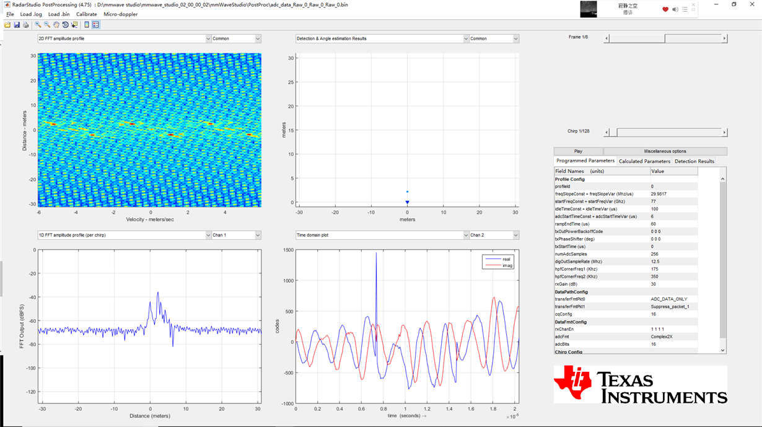This screenshot has height=427, width=762.
Task: Switch to the Calculated Parameters tab
Action: tap(644, 161)
